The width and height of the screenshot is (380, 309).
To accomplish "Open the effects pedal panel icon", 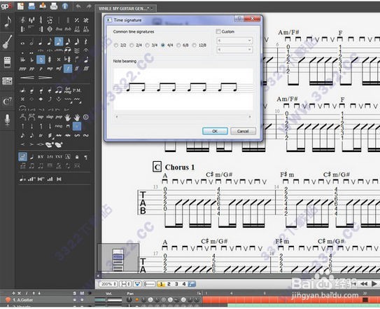I will point(7,62).
